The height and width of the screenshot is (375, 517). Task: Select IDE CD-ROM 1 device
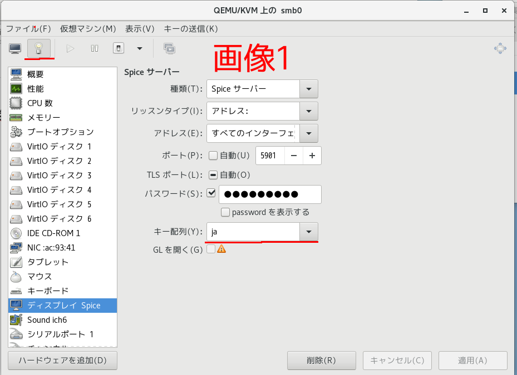63,233
